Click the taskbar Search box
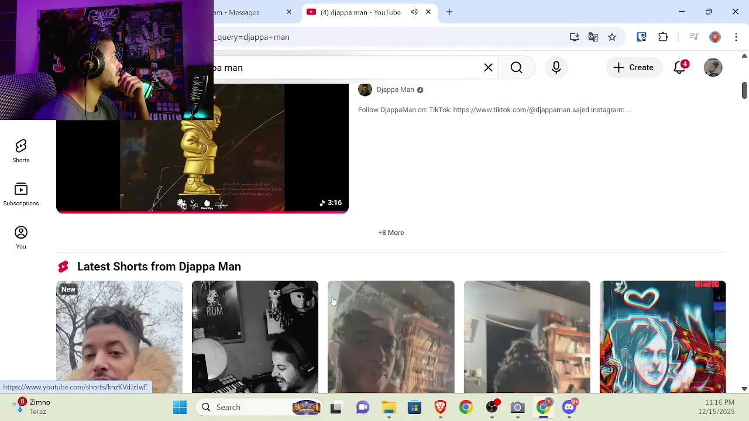This screenshot has width=749, height=421. click(260, 407)
